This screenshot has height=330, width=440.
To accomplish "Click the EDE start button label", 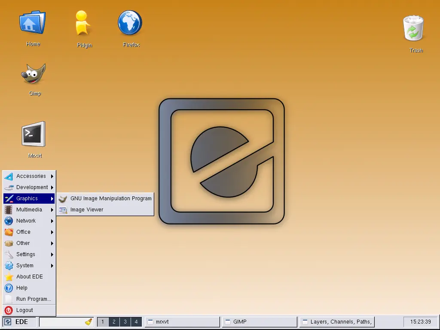I will click(x=21, y=322).
